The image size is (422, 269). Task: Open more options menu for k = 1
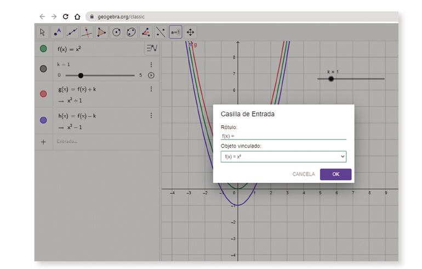click(x=151, y=65)
